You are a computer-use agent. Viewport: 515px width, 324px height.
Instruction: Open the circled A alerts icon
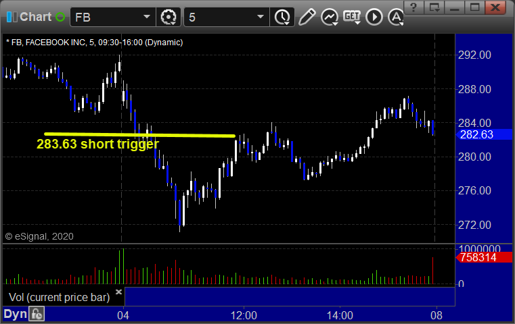pyautogui.click(x=396, y=17)
